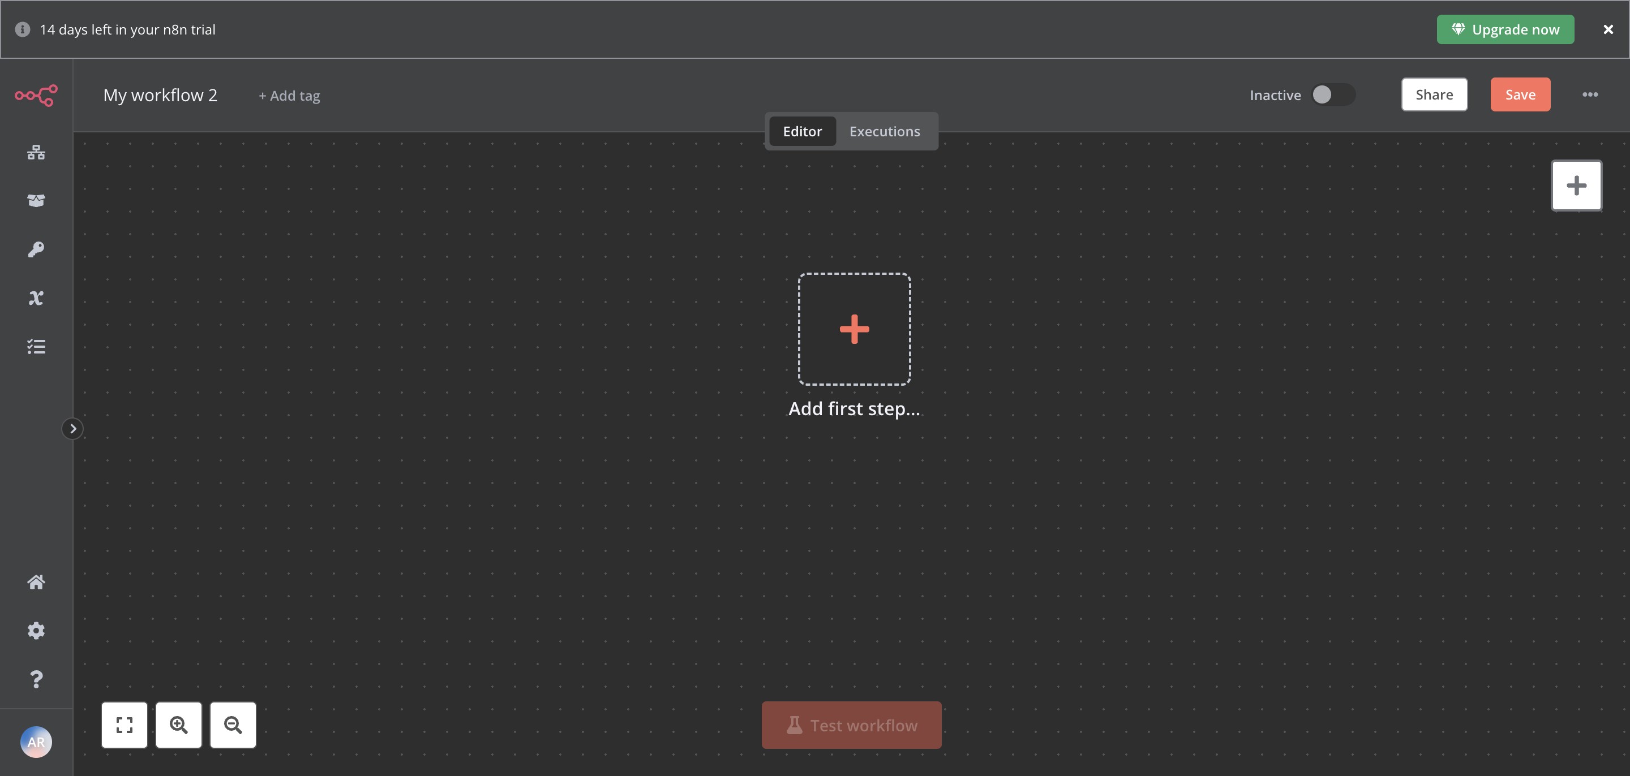The width and height of the screenshot is (1630, 776).
Task: Save the workflow
Action: [x=1520, y=95]
